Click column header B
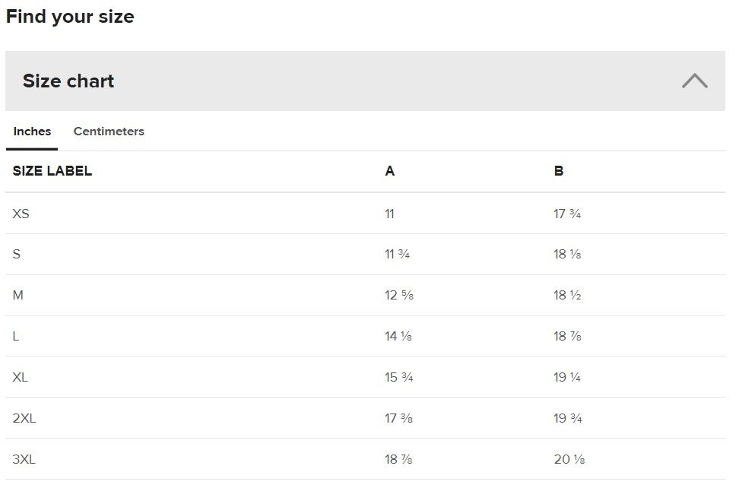The width and height of the screenshot is (739, 488). 559,171
